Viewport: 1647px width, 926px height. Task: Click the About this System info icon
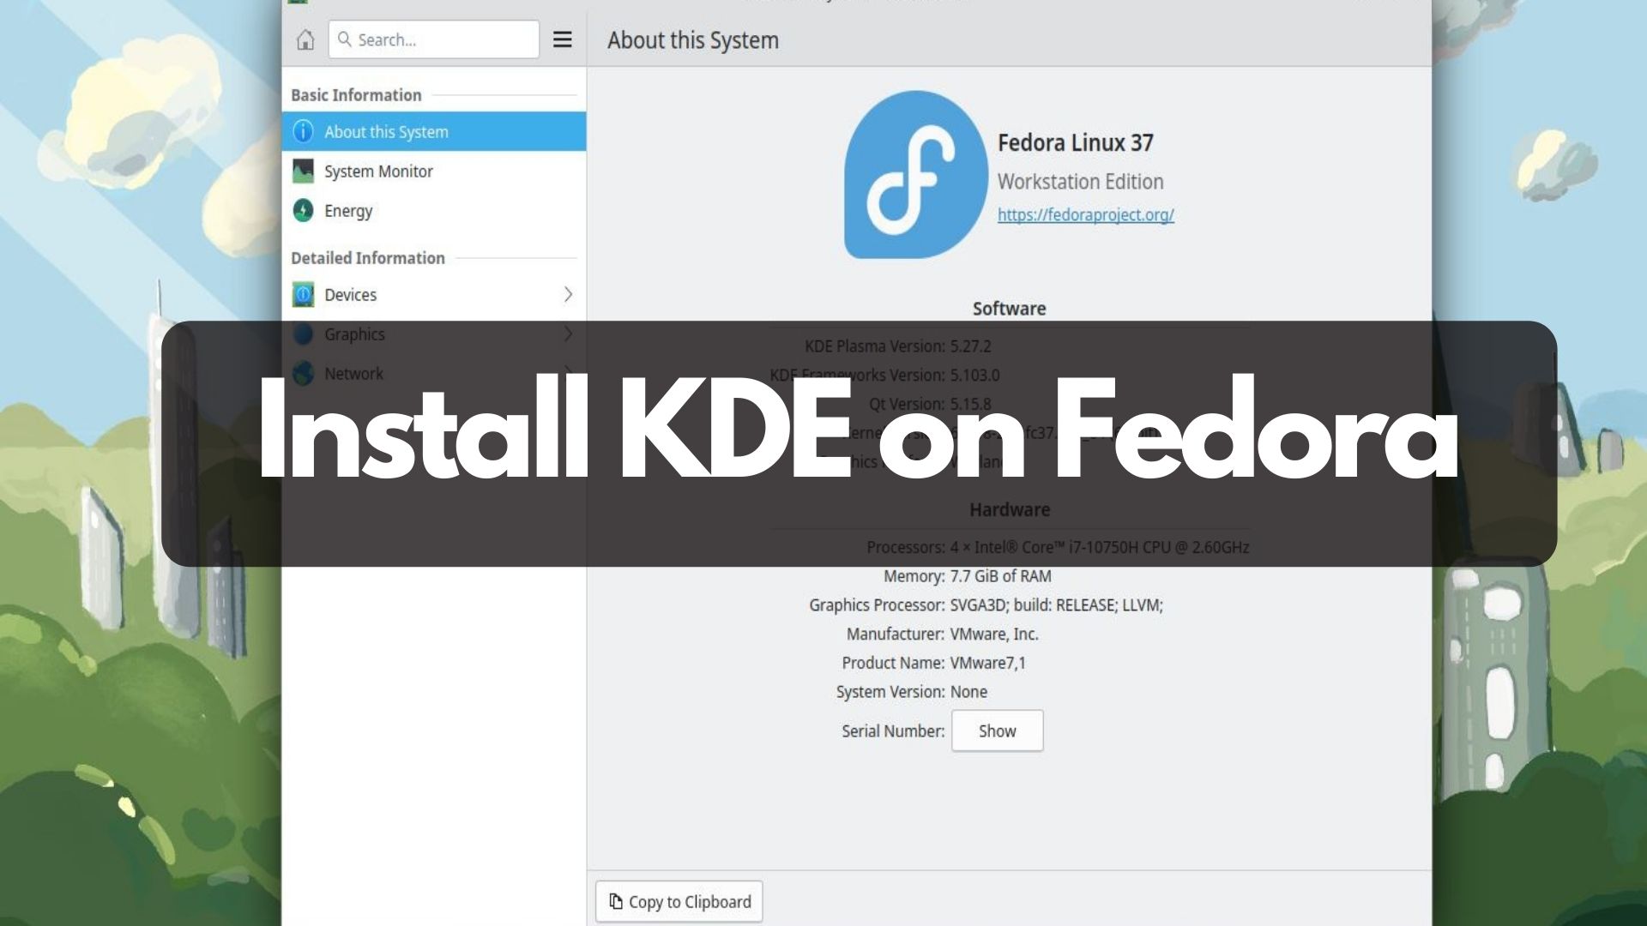303,131
